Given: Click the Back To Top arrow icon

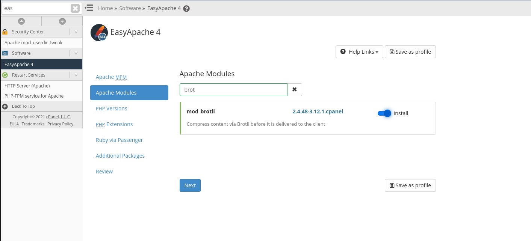Looking at the screenshot, I should pos(5,106).
